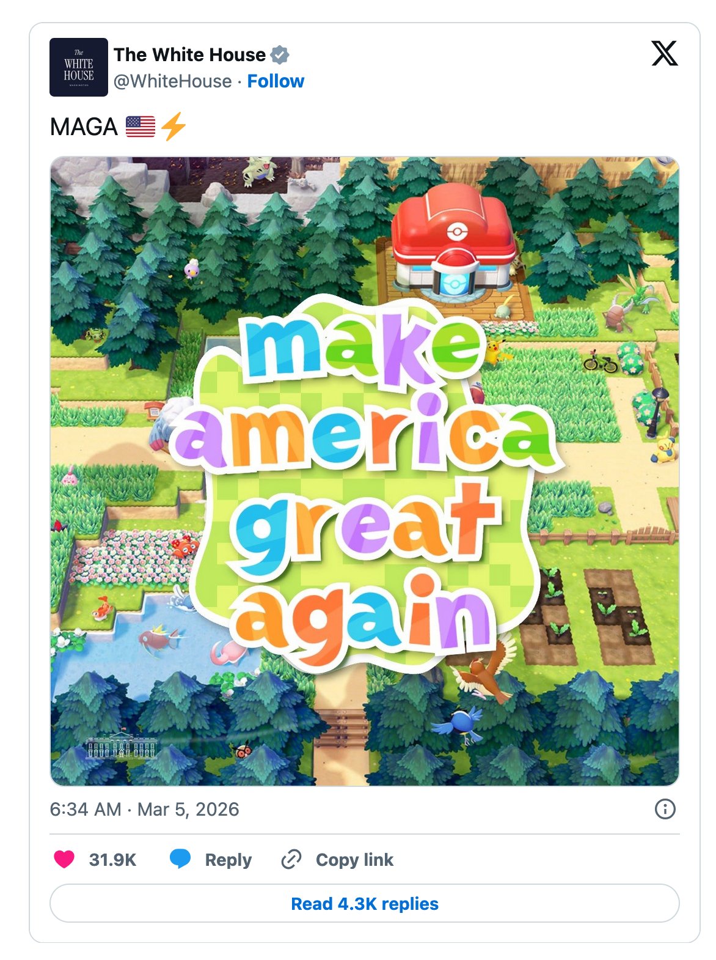This screenshot has height=960, width=716.
Task: Open the X logo icon
Action: pyautogui.click(x=665, y=53)
